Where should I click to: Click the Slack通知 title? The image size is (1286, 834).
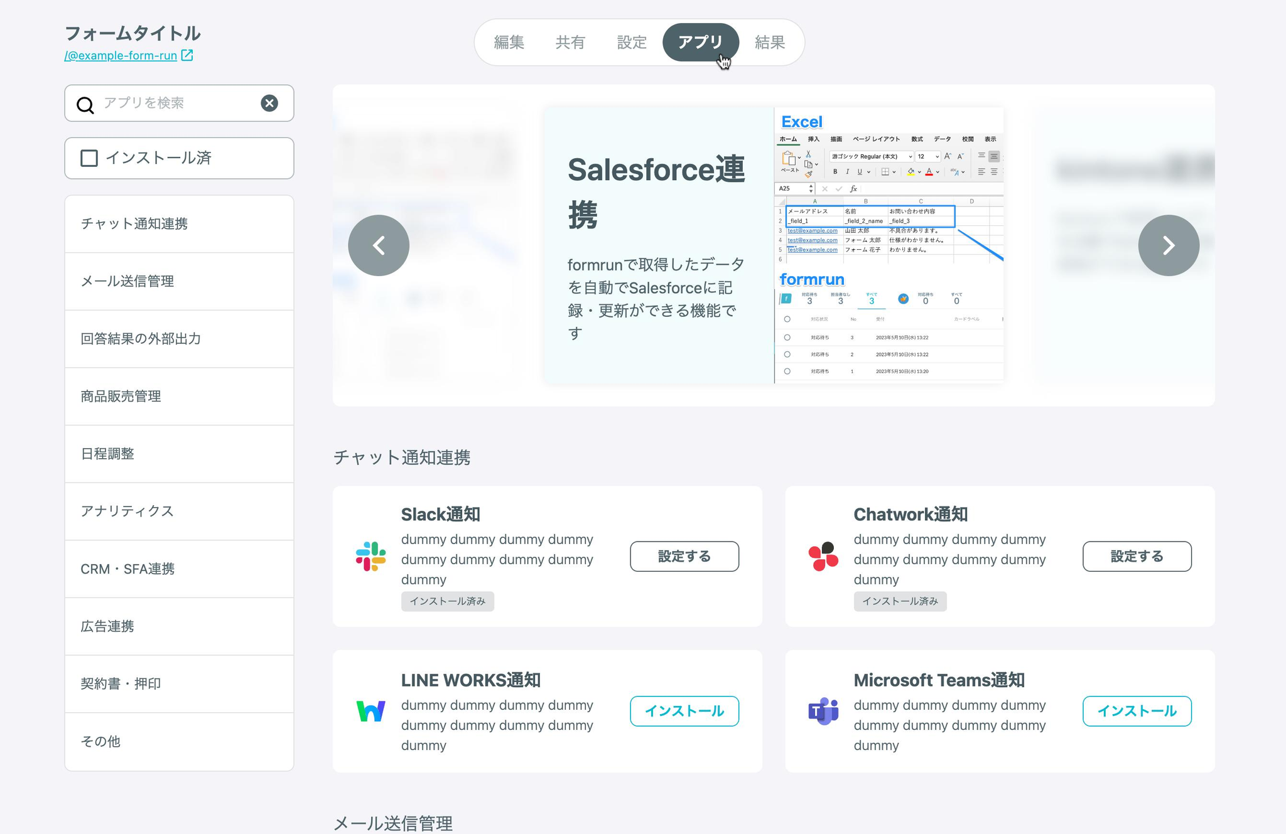(440, 515)
